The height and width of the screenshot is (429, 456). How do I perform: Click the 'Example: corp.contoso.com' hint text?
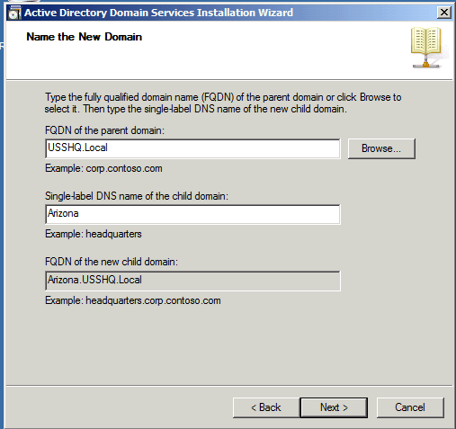tap(103, 168)
